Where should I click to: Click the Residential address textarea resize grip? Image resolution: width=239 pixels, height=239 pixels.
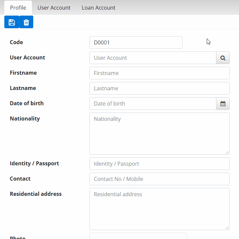[x=227, y=228]
